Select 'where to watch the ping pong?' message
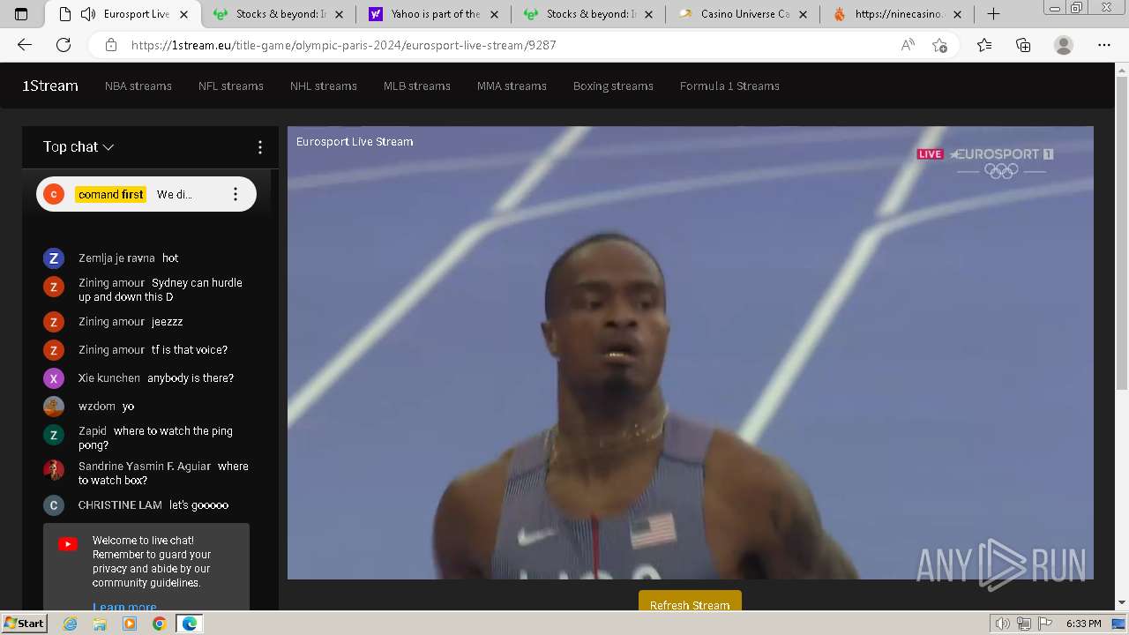Image resolution: width=1129 pixels, height=635 pixels. (155, 438)
